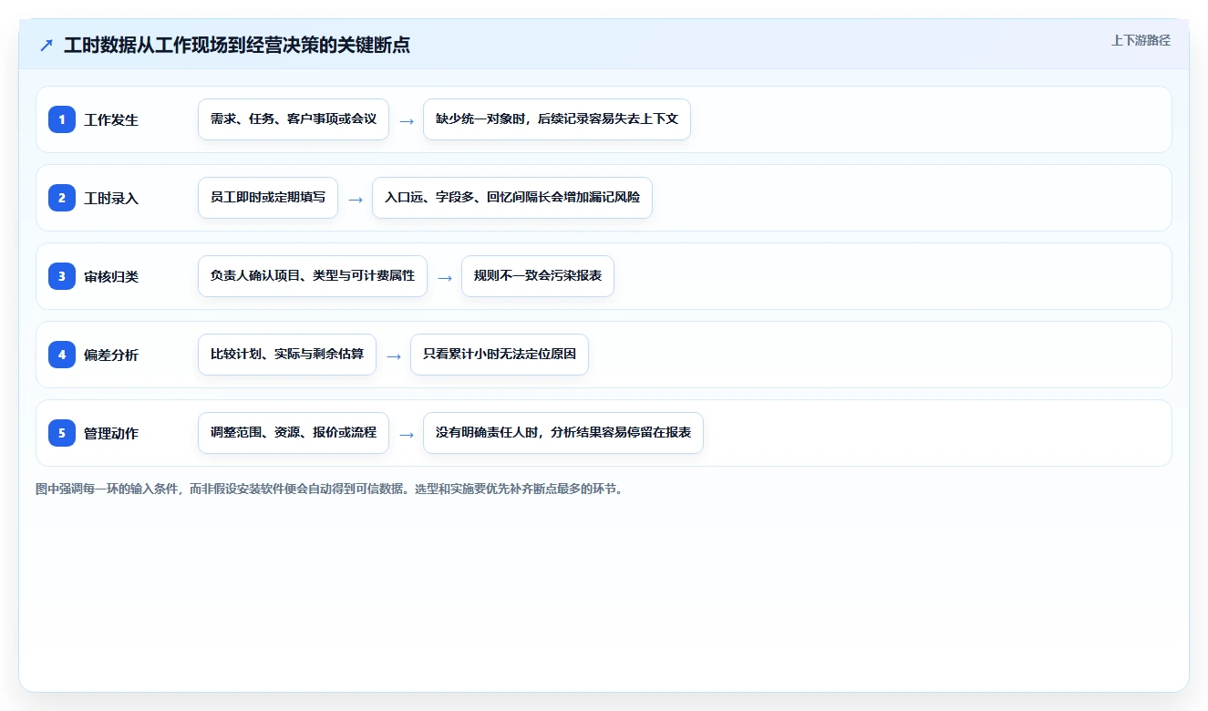Screen dimensions: 1208x711
Task: Click the 没有明确责任人时 result box
Action: (563, 433)
